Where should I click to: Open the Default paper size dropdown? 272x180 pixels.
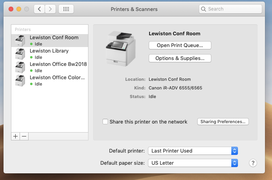coord(193,163)
